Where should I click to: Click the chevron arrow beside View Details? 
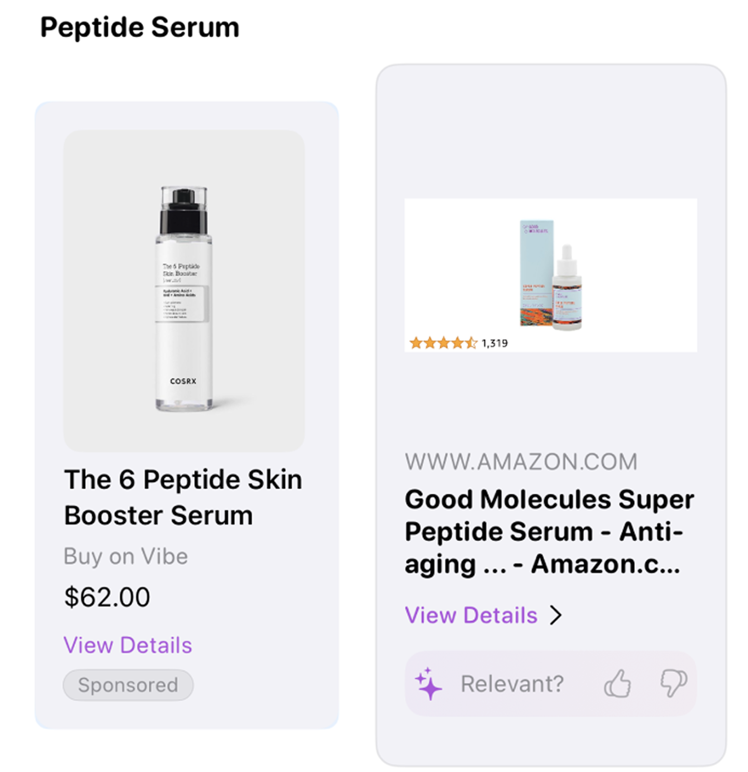click(x=556, y=615)
